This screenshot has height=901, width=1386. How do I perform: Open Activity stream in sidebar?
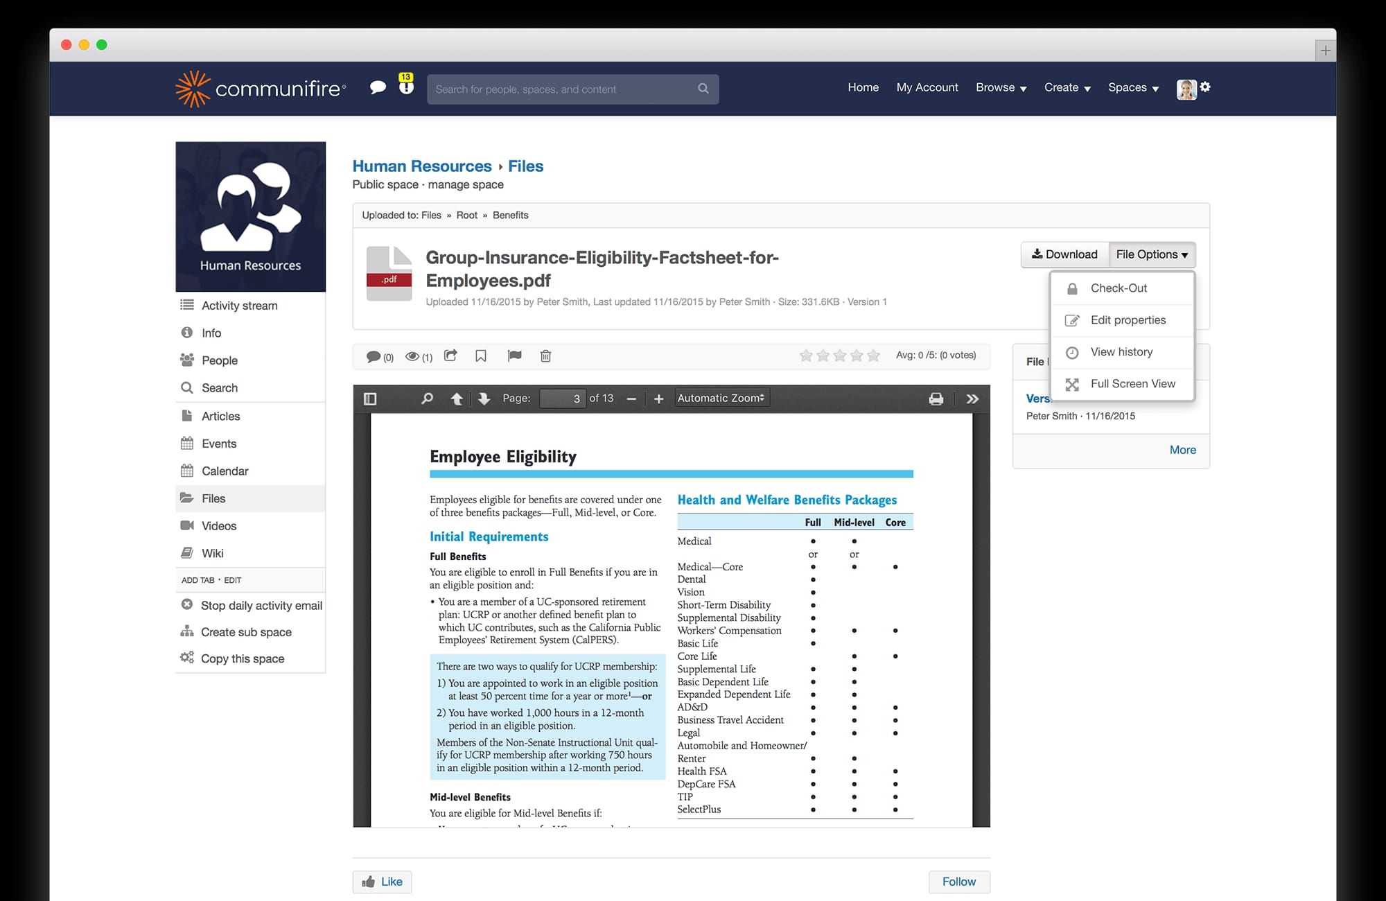pyautogui.click(x=250, y=306)
